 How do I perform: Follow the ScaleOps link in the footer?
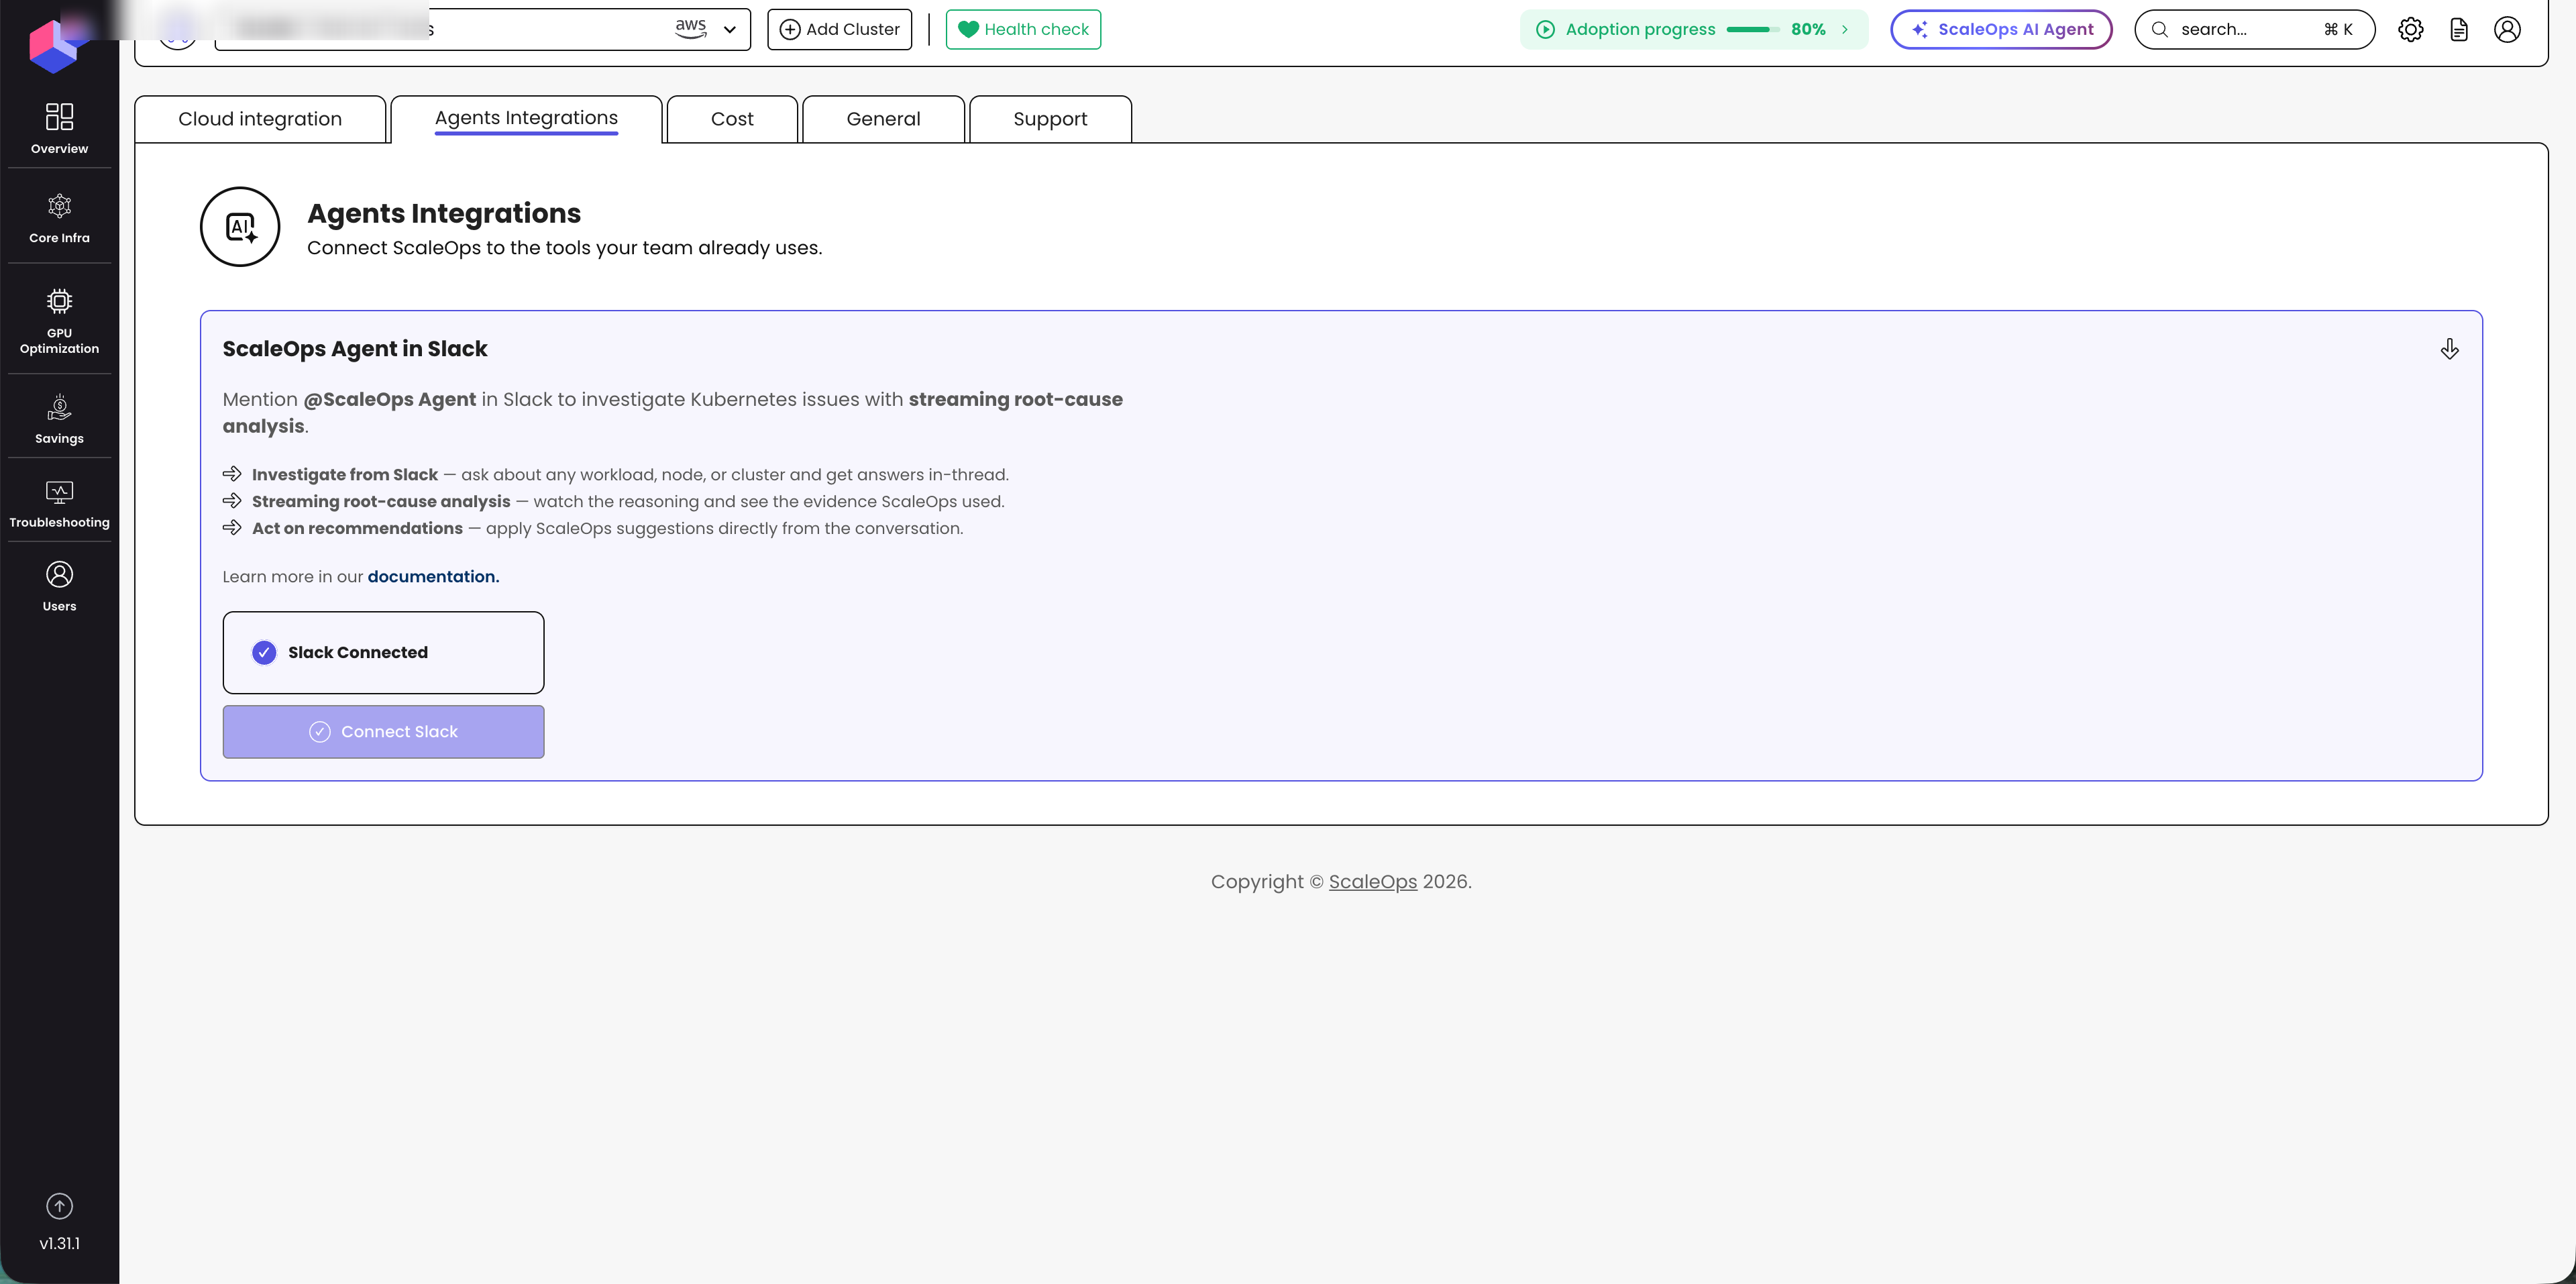[1372, 882]
